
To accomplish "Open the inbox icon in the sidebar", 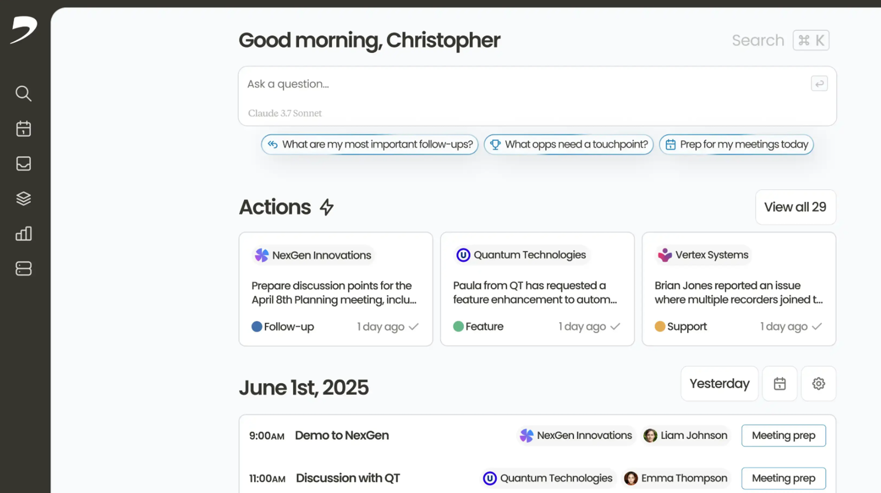I will pyautogui.click(x=23, y=163).
